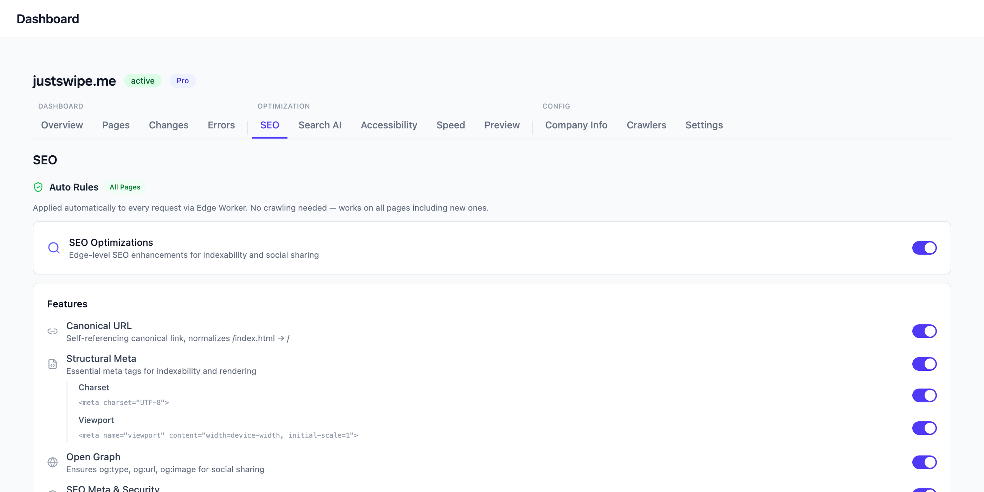984x492 pixels.
Task: Disable the Viewport meta tag toggle
Action: tap(924, 428)
